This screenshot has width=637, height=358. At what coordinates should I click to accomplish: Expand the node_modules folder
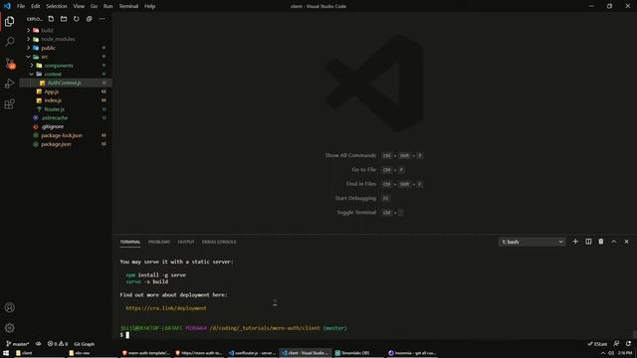click(x=58, y=39)
